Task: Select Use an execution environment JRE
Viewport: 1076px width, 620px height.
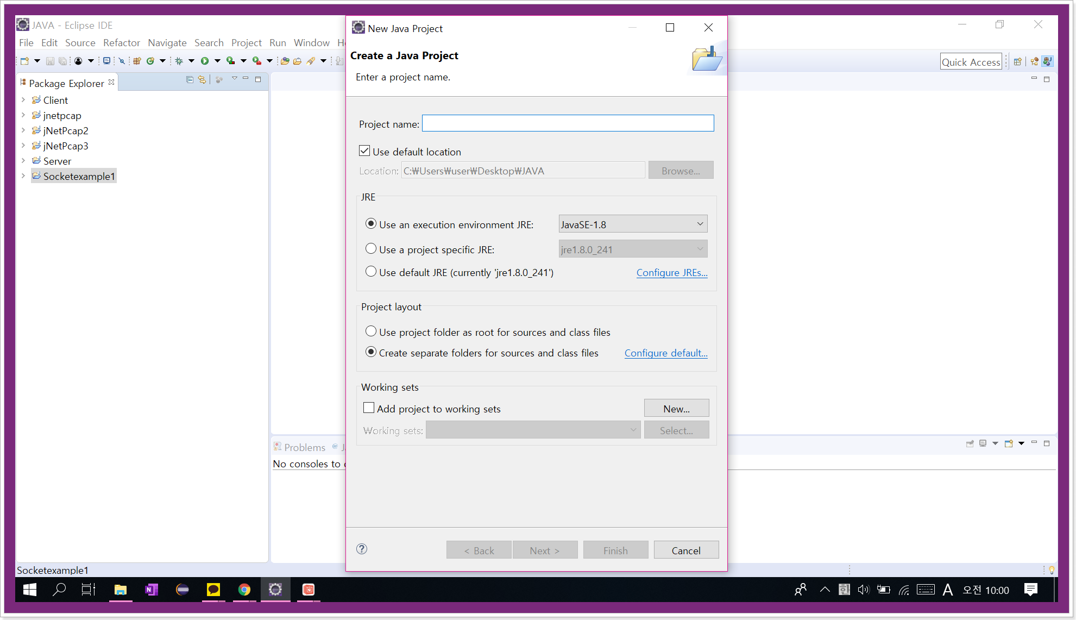Action: coord(371,224)
